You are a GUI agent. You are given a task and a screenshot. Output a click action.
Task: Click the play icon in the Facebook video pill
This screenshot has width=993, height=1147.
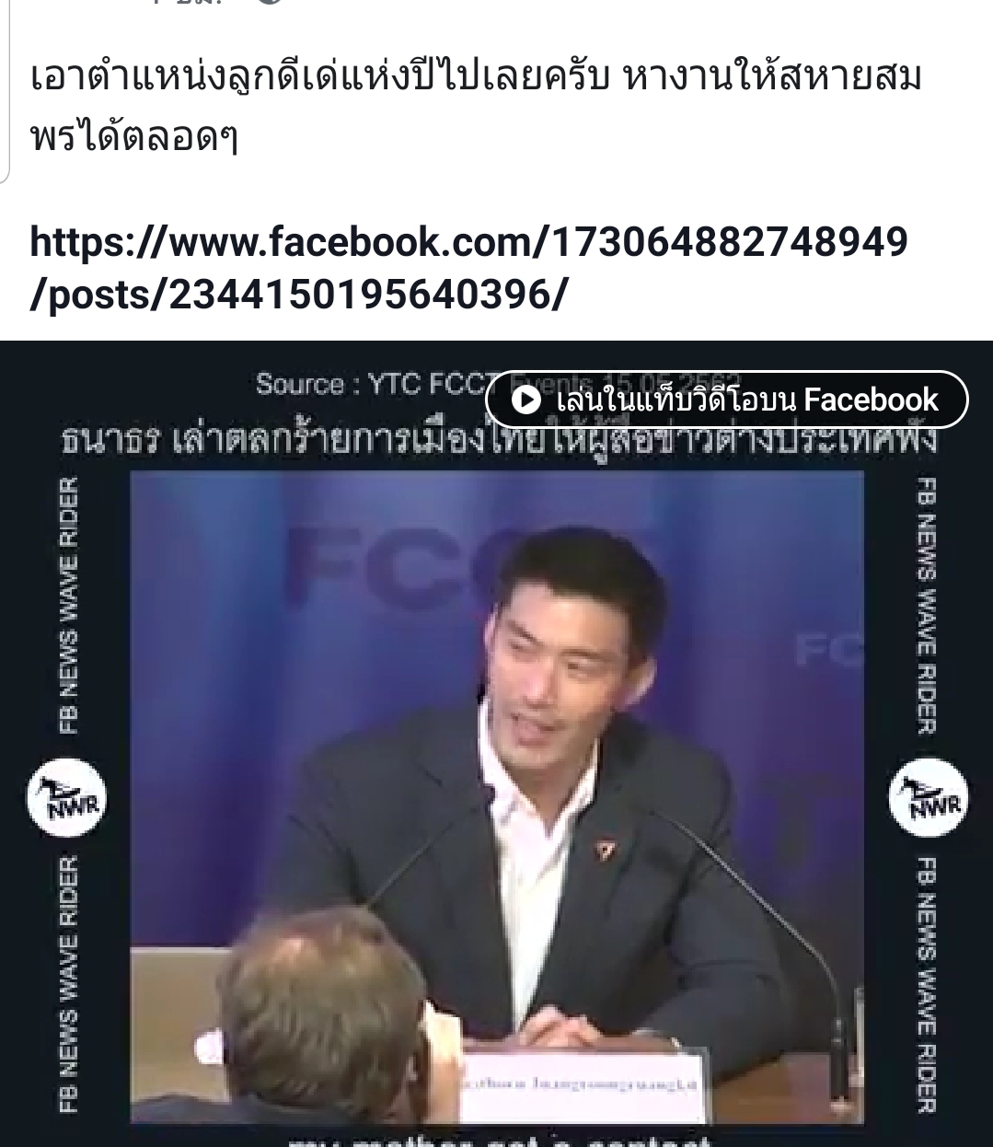click(x=525, y=400)
